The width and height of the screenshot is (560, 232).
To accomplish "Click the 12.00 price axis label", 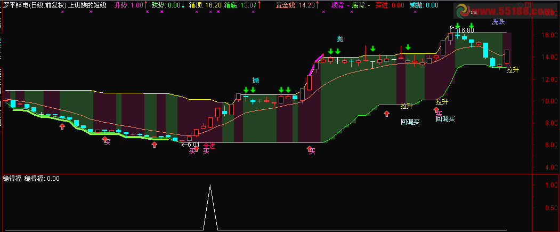I will click(x=549, y=79).
